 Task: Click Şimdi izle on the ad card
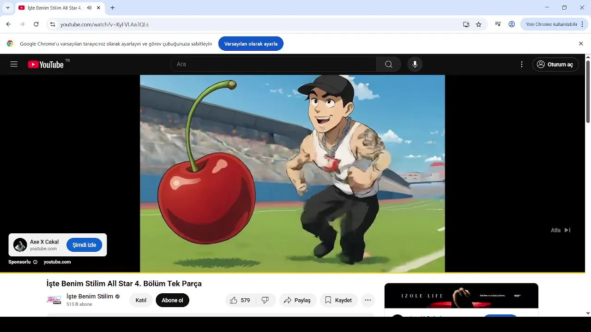84,245
